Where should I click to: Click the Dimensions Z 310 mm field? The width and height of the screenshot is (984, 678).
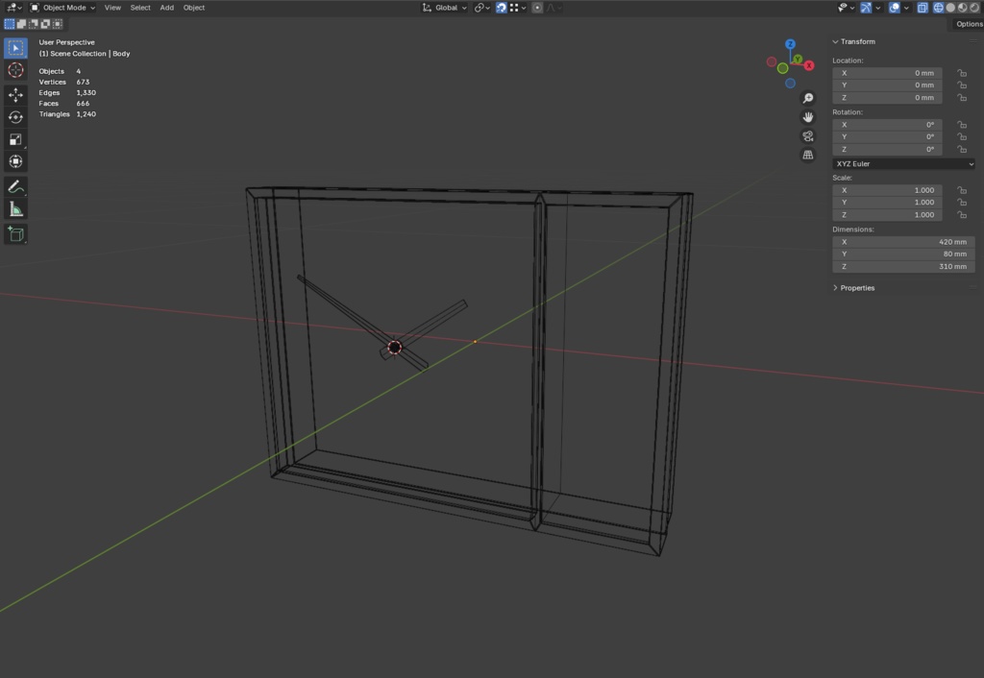point(903,267)
